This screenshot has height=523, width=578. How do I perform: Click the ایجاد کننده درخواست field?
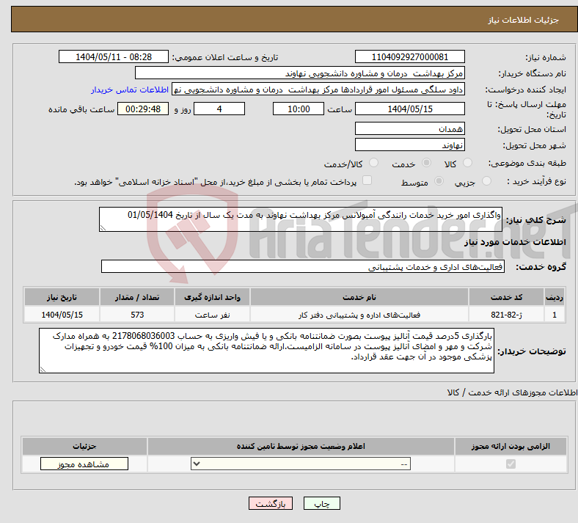coord(318,89)
